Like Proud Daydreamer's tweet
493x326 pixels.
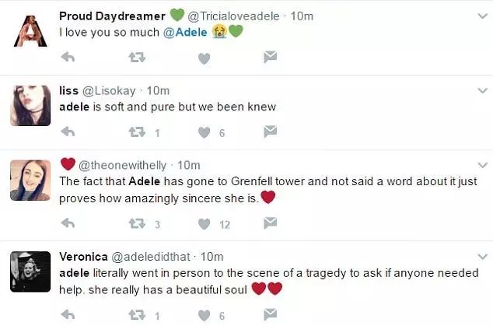click(205, 58)
